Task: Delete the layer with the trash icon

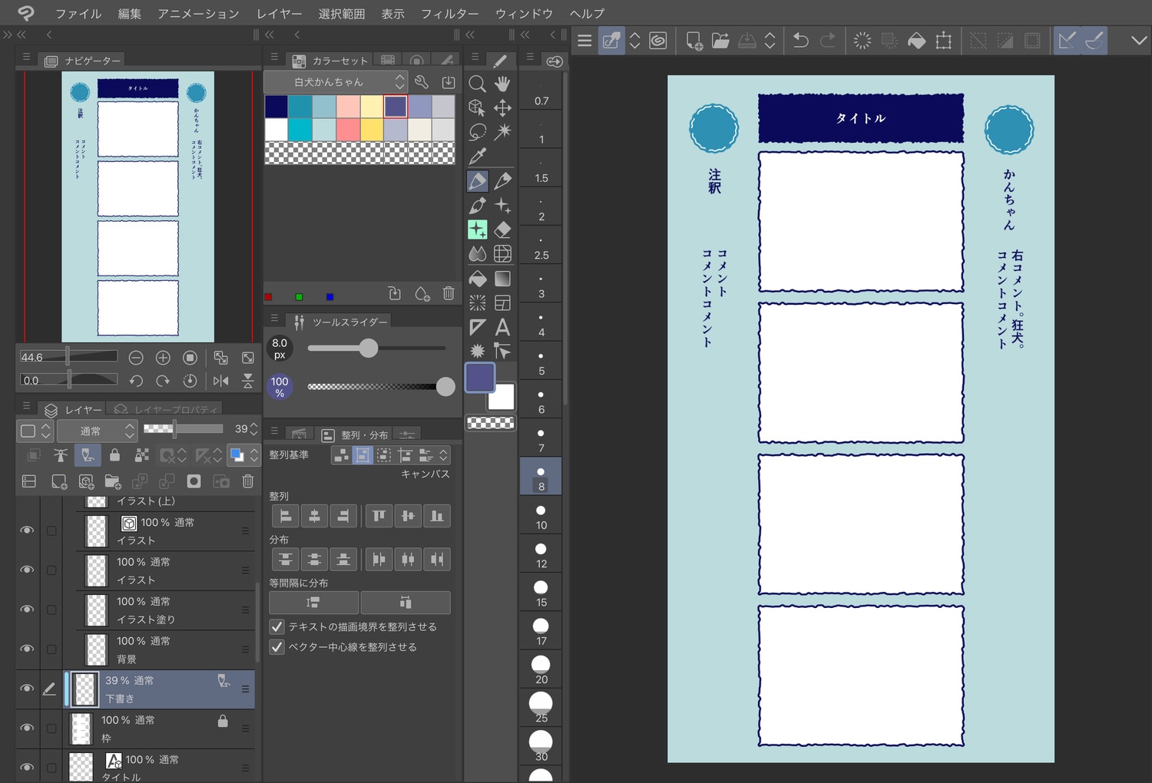Action: (x=247, y=481)
